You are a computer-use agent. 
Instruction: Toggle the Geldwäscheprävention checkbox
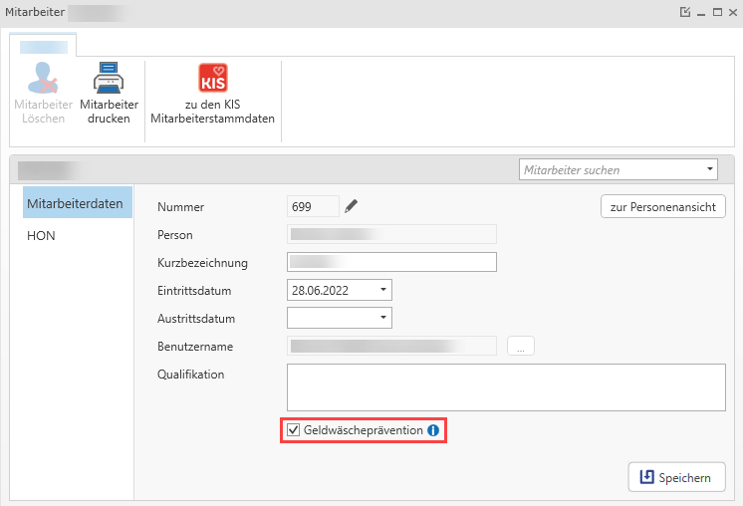293,430
